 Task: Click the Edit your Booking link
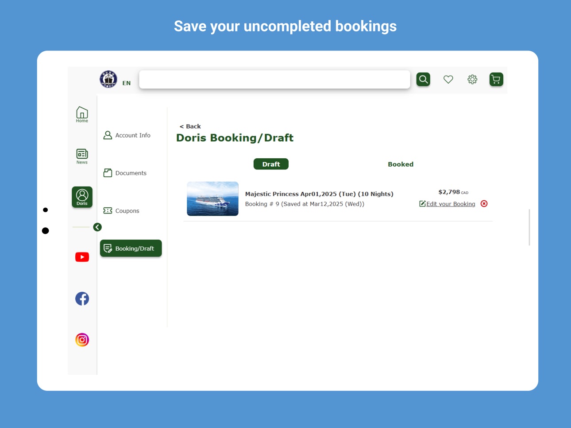447,204
